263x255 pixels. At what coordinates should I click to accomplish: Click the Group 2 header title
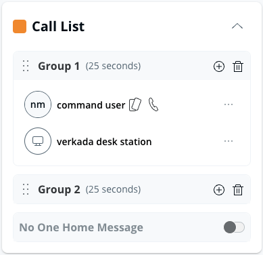tap(59, 189)
